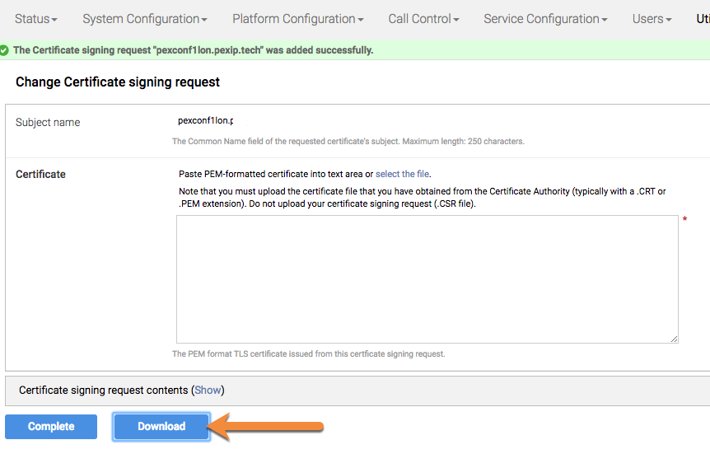Open the Status dropdown menu

(x=35, y=19)
